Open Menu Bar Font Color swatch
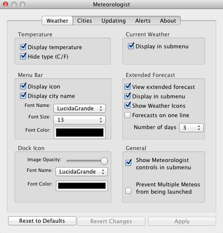The height and width of the screenshot is (233, 223). click(x=80, y=133)
